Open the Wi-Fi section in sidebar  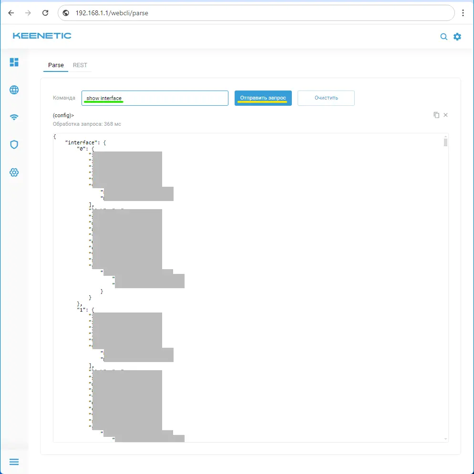pos(14,117)
